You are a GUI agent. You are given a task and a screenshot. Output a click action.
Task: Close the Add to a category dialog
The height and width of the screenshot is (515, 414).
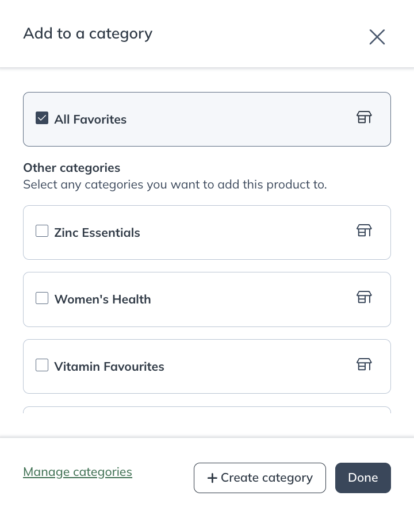(377, 37)
